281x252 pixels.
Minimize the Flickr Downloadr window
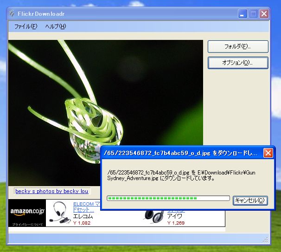click(243, 13)
